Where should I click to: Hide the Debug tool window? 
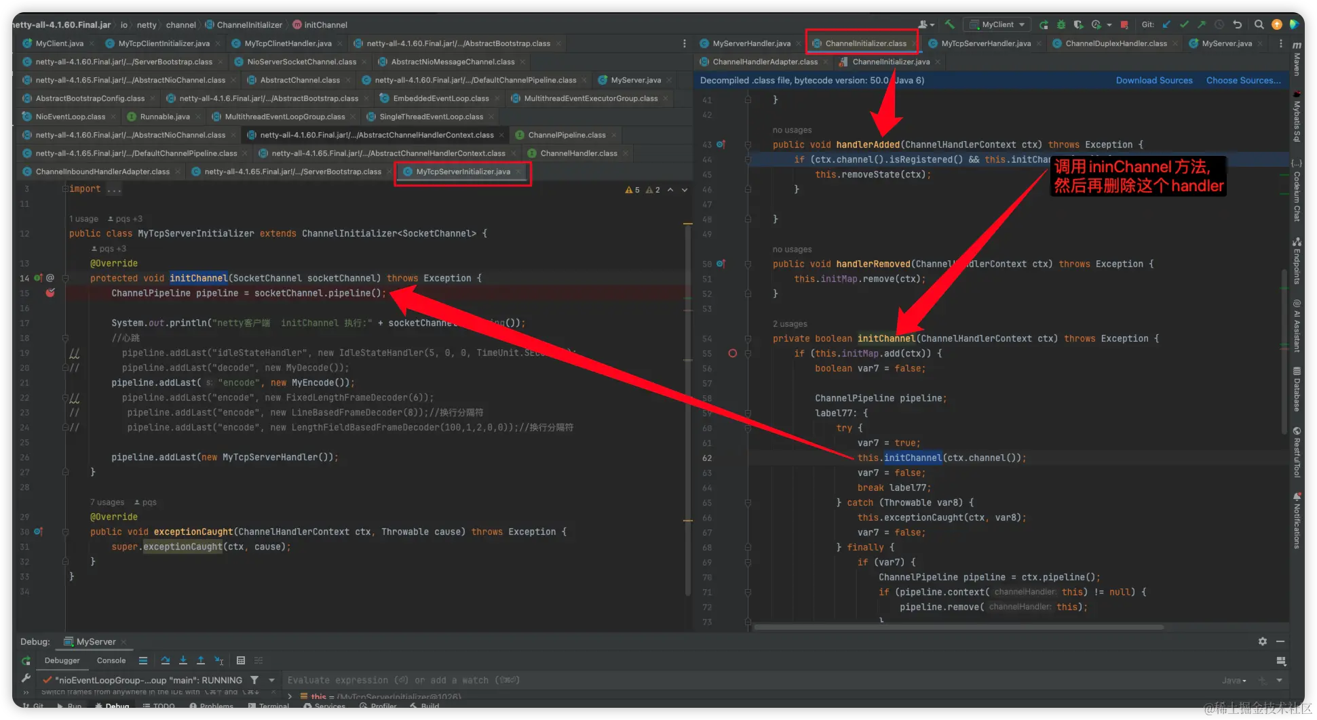click(x=1280, y=641)
